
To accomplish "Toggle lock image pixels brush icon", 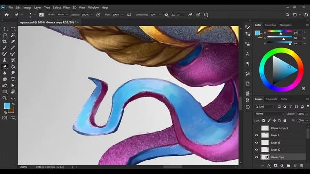I will coord(269,120).
